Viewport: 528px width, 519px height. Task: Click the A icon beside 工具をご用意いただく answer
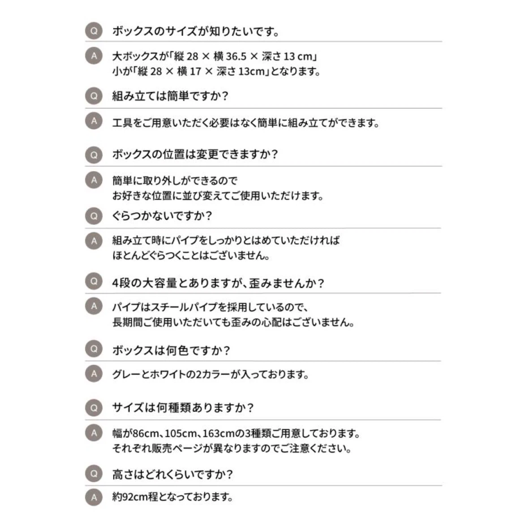point(94,121)
